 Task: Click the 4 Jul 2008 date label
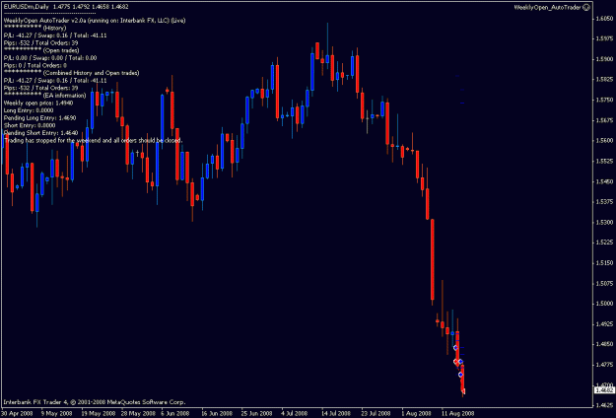tap(295, 414)
